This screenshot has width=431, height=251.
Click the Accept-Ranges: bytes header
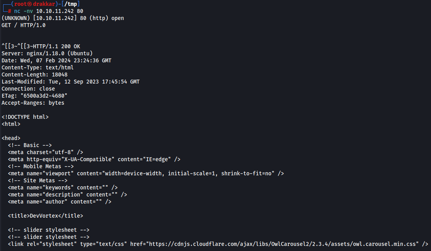pyautogui.click(x=33, y=103)
